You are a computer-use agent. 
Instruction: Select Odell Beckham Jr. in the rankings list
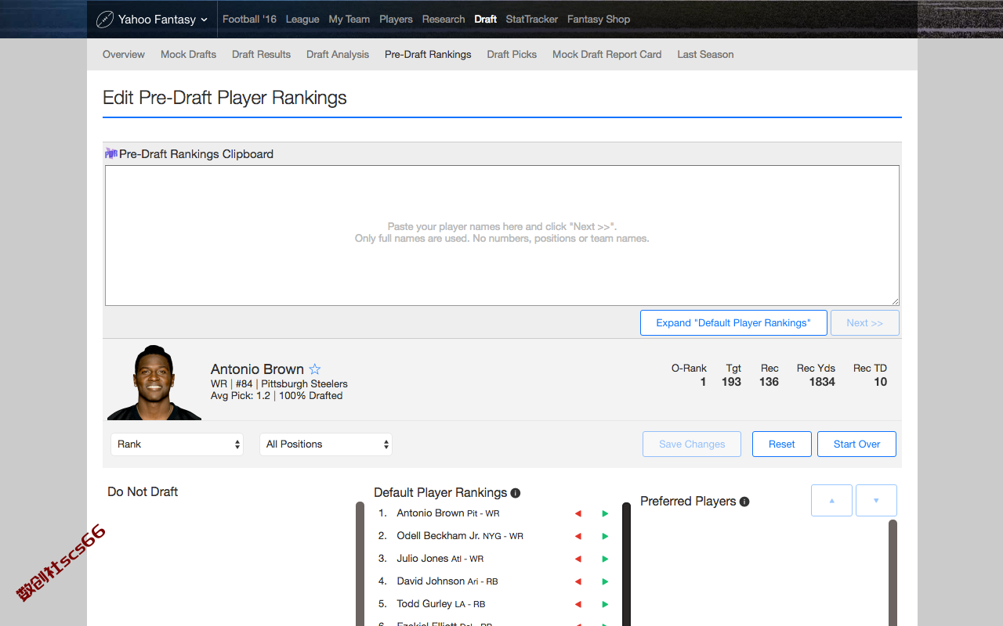tap(460, 536)
